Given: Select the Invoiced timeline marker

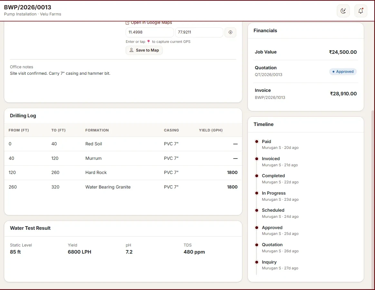Looking at the screenshot, I should coord(257,159).
